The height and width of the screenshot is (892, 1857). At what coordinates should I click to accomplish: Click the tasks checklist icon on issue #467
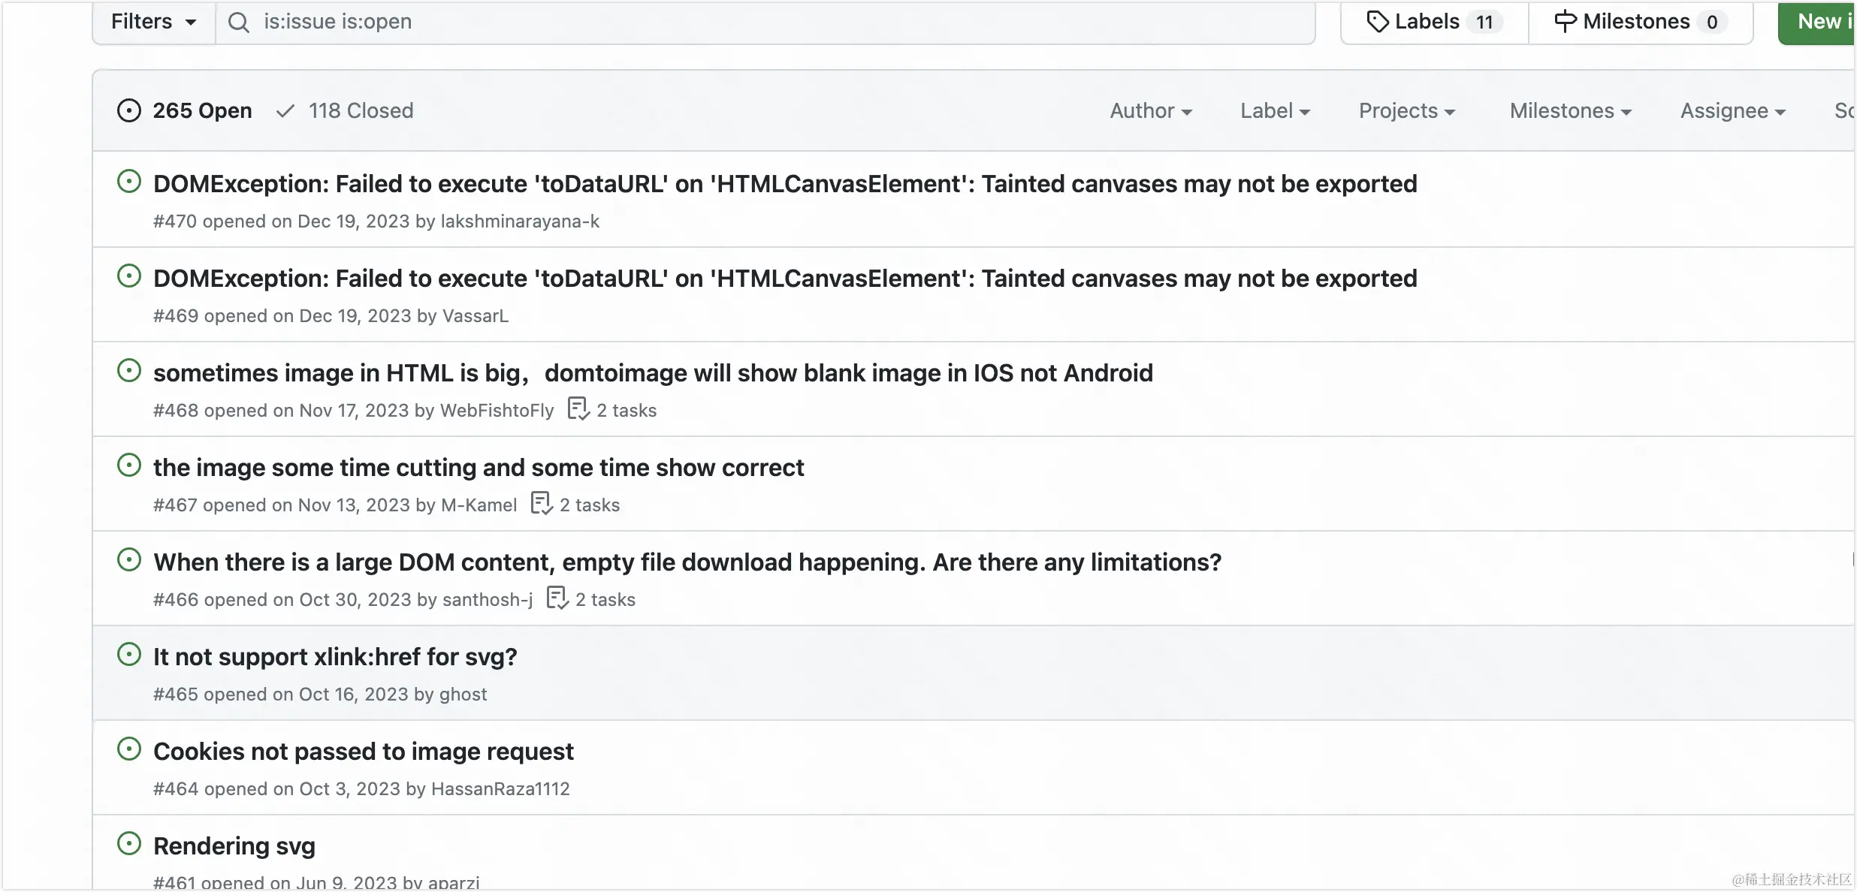point(541,504)
